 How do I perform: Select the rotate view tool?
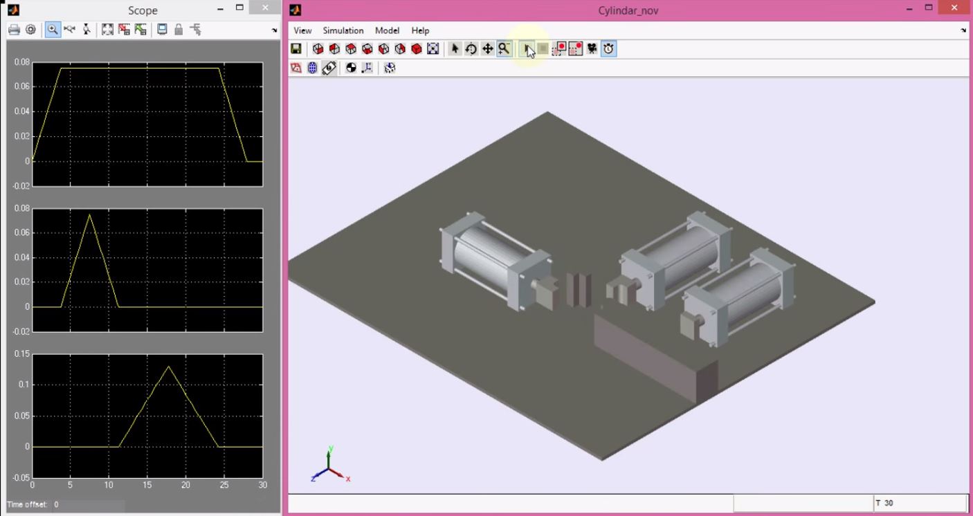click(x=471, y=49)
